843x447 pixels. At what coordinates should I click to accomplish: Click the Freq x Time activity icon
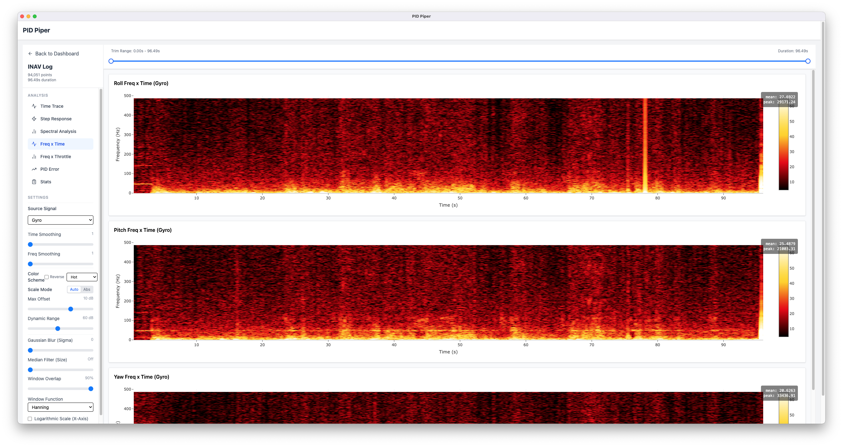point(34,144)
